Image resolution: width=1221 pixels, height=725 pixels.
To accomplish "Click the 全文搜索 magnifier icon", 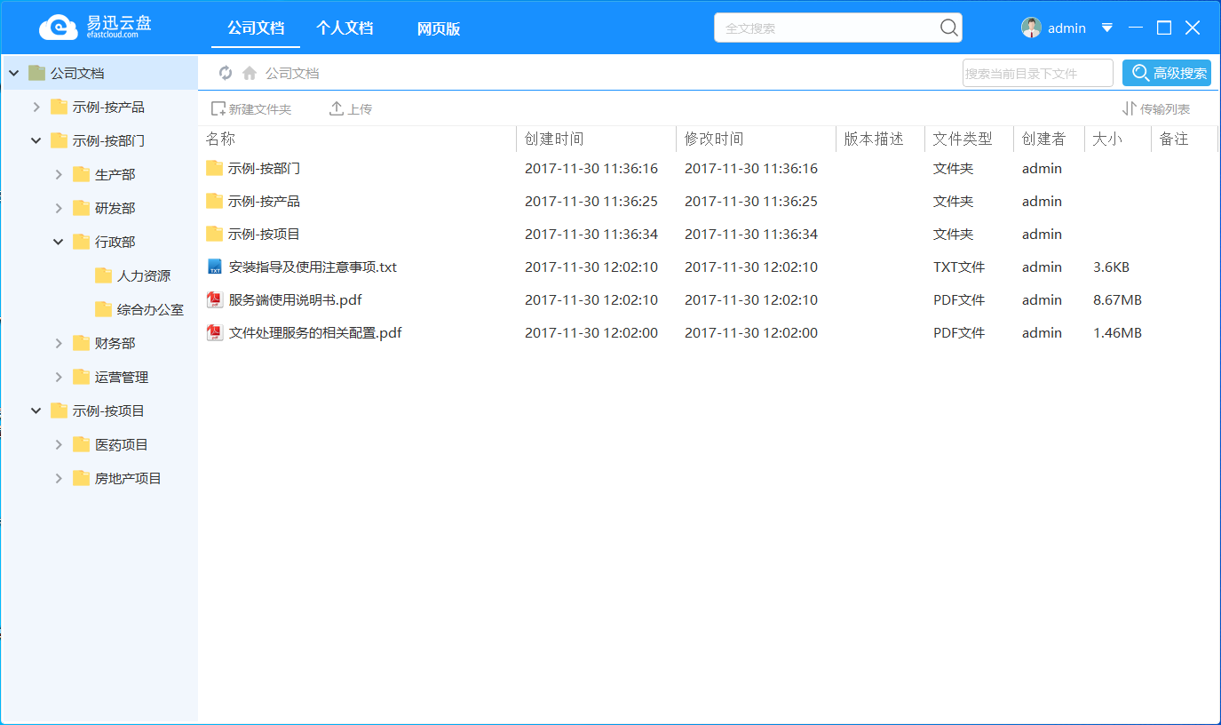I will [x=948, y=28].
